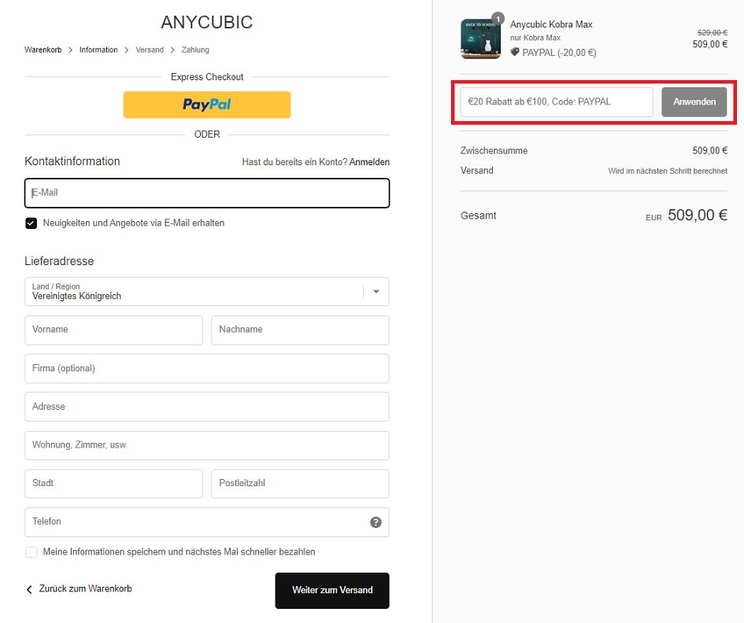
Task: Click the ANYCUBIC store logo
Action: pyautogui.click(x=207, y=22)
